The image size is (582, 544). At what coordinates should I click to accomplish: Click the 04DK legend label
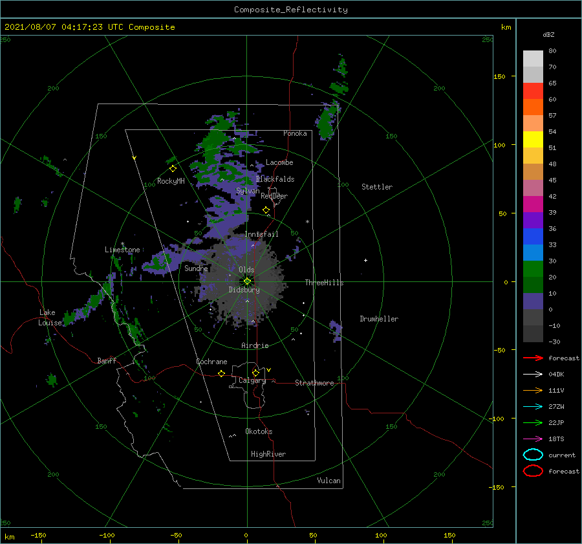(556, 374)
